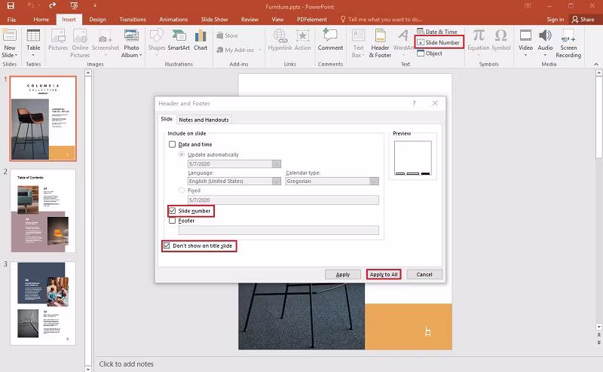
Task: Select Update automatically radio button
Action: [182, 154]
